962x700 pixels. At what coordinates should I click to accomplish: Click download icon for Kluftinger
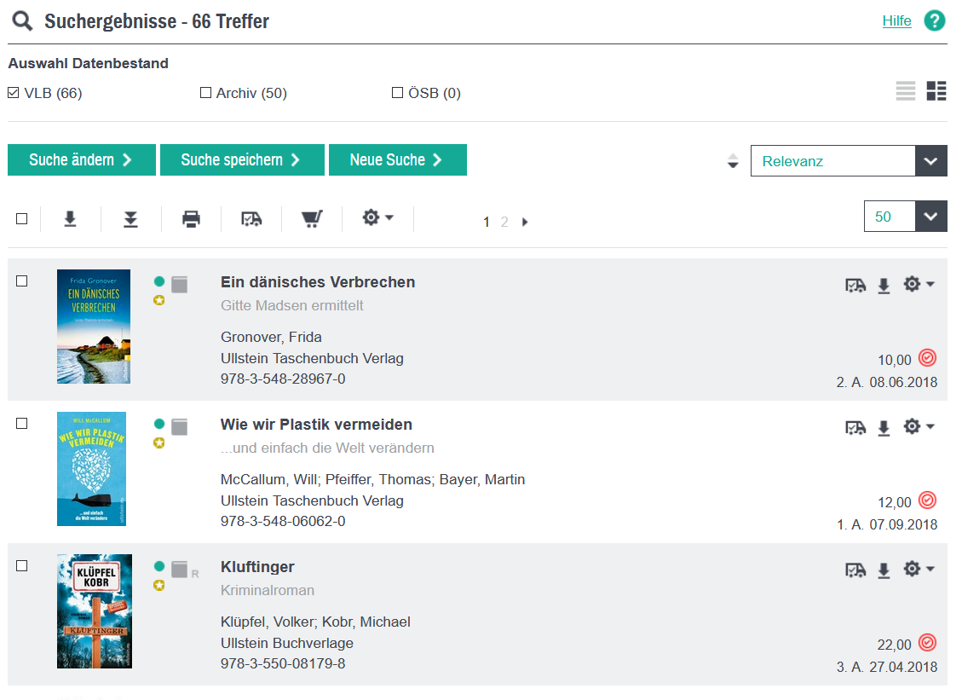coord(884,570)
